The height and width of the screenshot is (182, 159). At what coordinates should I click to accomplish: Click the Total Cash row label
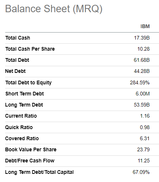click(18, 38)
